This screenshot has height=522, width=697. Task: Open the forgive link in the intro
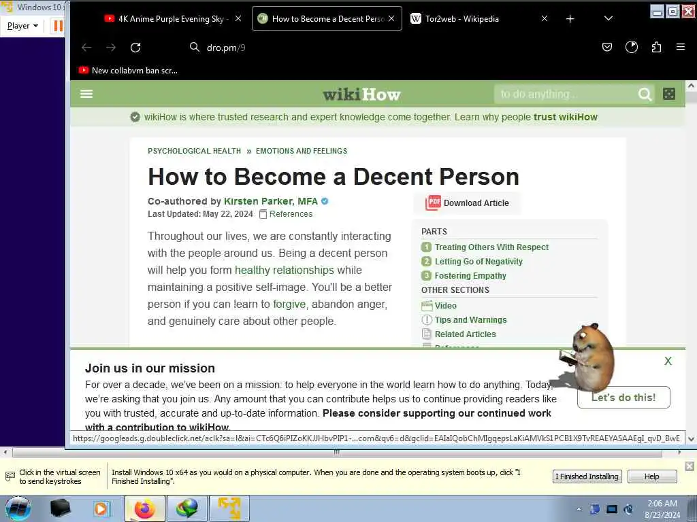[289, 304]
